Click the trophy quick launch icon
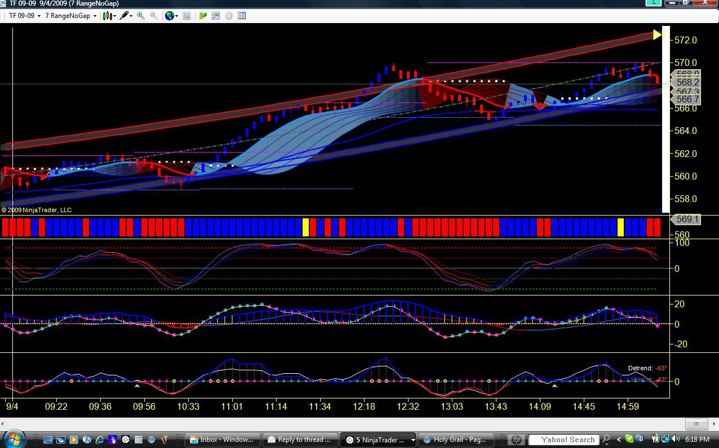This screenshot has height=448, width=719. (x=164, y=440)
